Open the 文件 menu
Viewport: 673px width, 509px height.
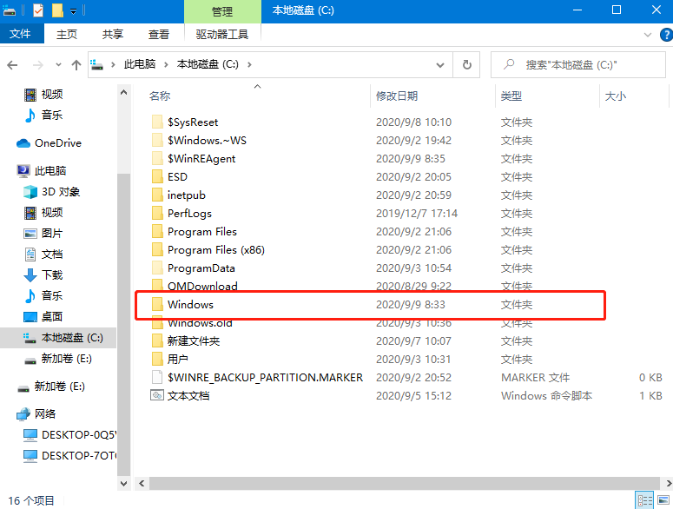pyautogui.click(x=20, y=34)
